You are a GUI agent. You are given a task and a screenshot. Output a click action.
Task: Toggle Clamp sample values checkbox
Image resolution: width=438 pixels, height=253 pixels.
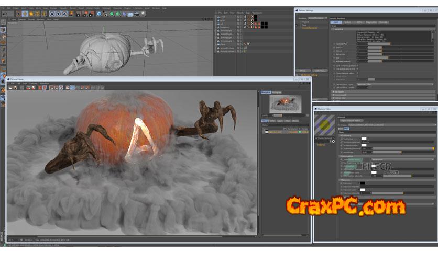[357, 73]
